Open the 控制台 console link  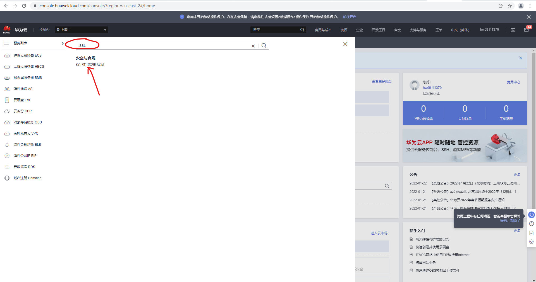coord(44,30)
